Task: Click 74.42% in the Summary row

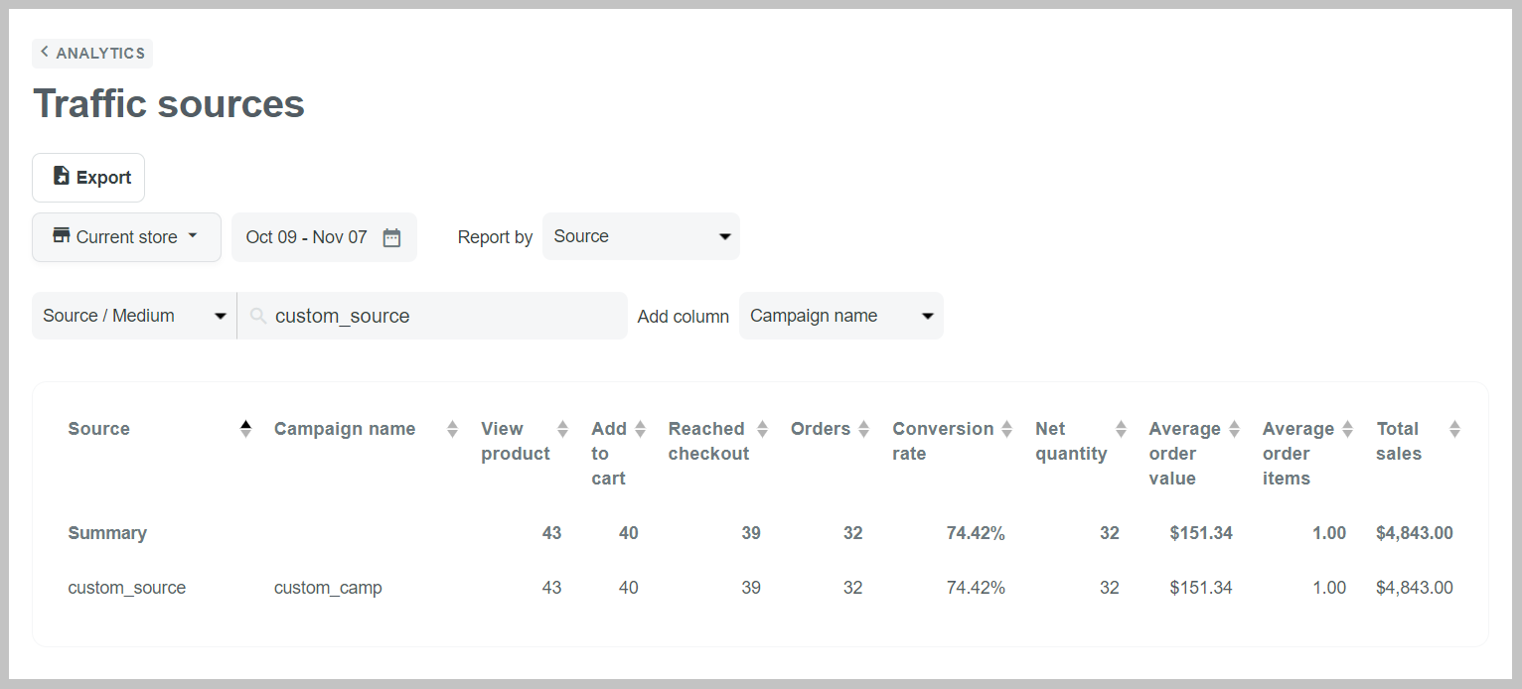Action: click(976, 533)
